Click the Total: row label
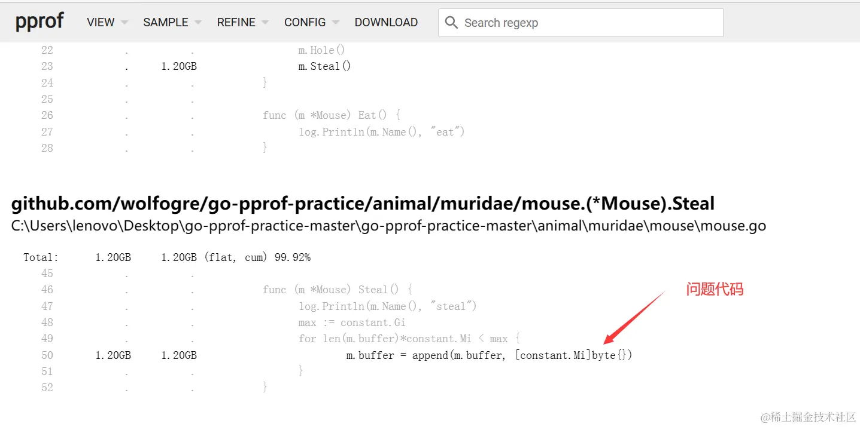Image resolution: width=860 pixels, height=427 pixels. pos(41,257)
